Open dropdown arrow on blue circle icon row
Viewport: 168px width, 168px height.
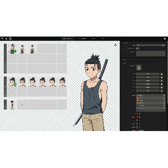tap(164, 108)
